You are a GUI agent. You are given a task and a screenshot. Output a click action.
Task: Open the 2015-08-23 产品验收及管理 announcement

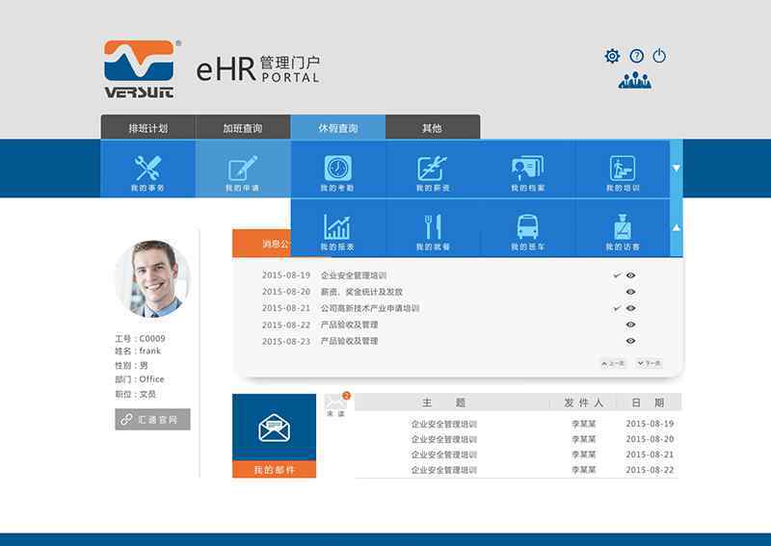coord(350,341)
